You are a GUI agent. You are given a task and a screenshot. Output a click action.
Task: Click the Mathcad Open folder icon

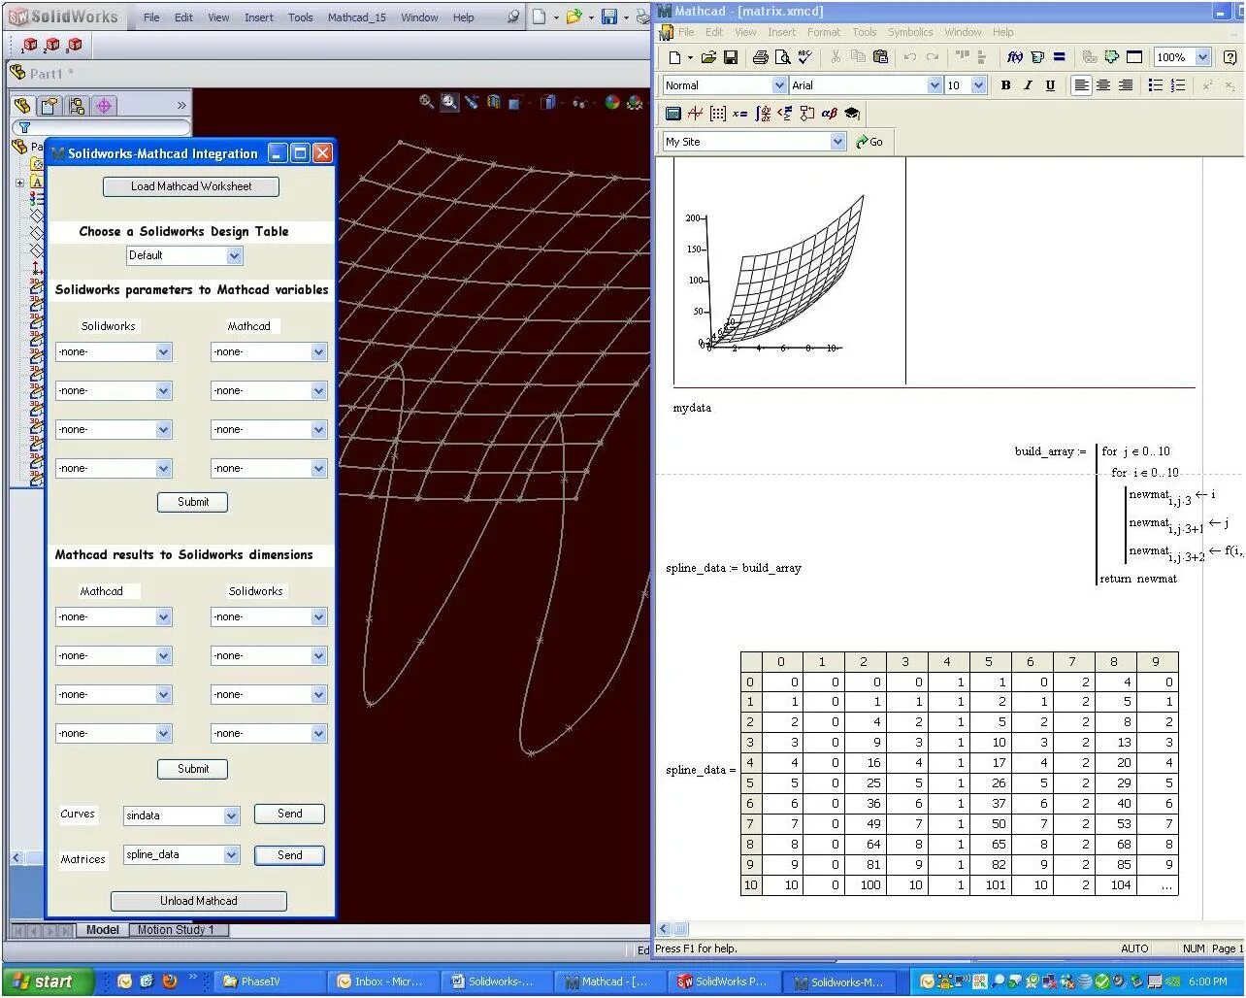pyautogui.click(x=708, y=57)
